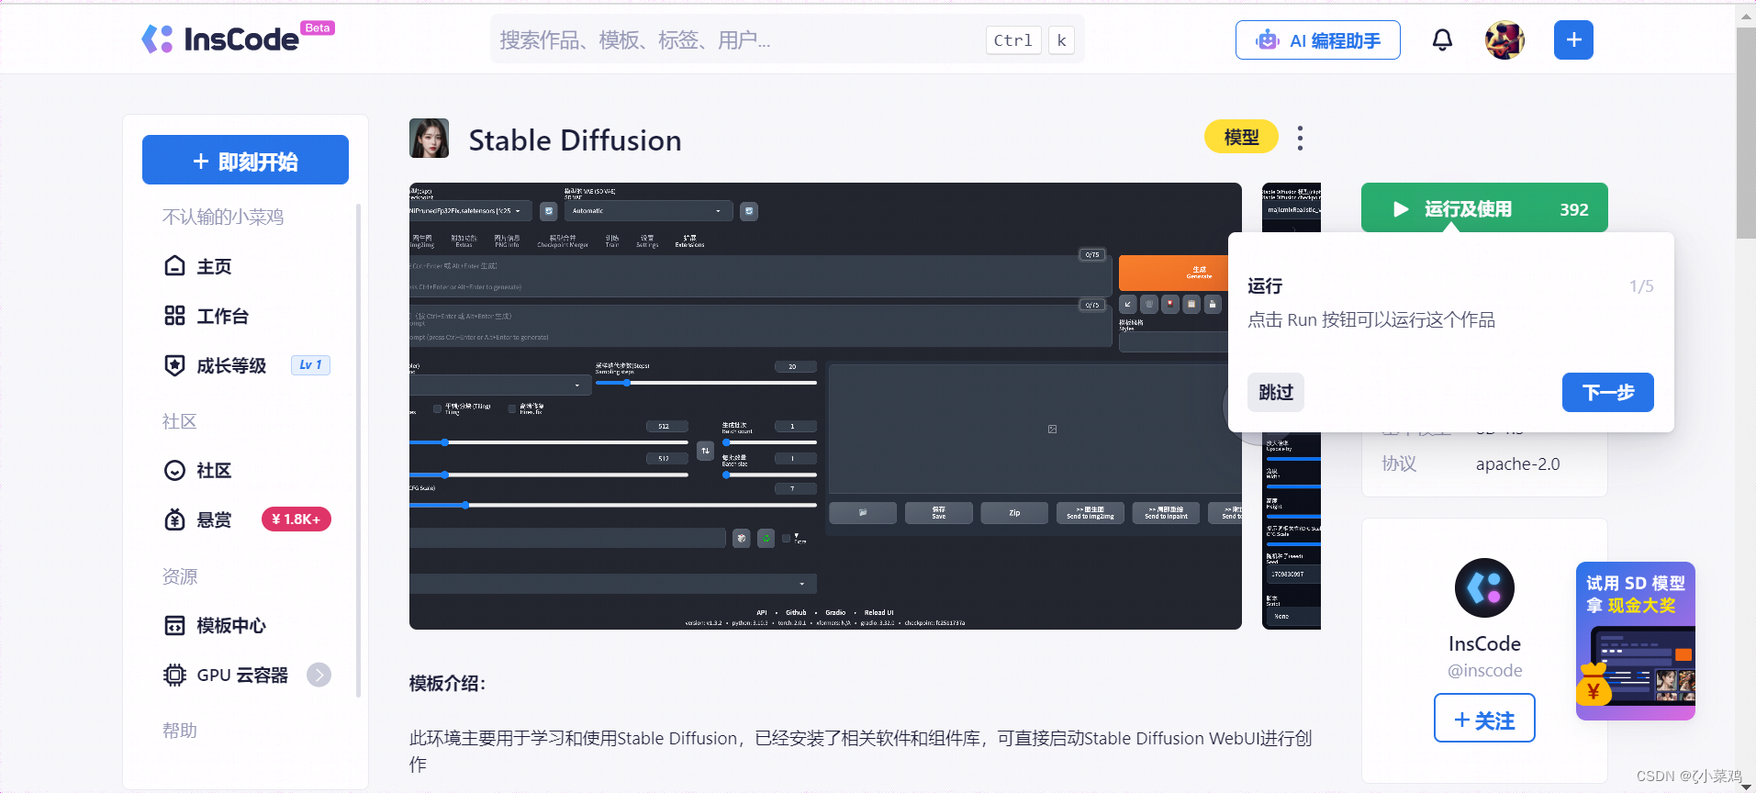Open the @inscode profile link
This screenshot has height=793, width=1756.
point(1484,670)
